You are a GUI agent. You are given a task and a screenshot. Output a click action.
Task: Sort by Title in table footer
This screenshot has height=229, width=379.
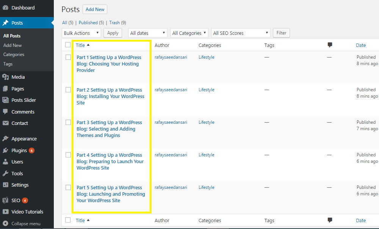[83, 220]
